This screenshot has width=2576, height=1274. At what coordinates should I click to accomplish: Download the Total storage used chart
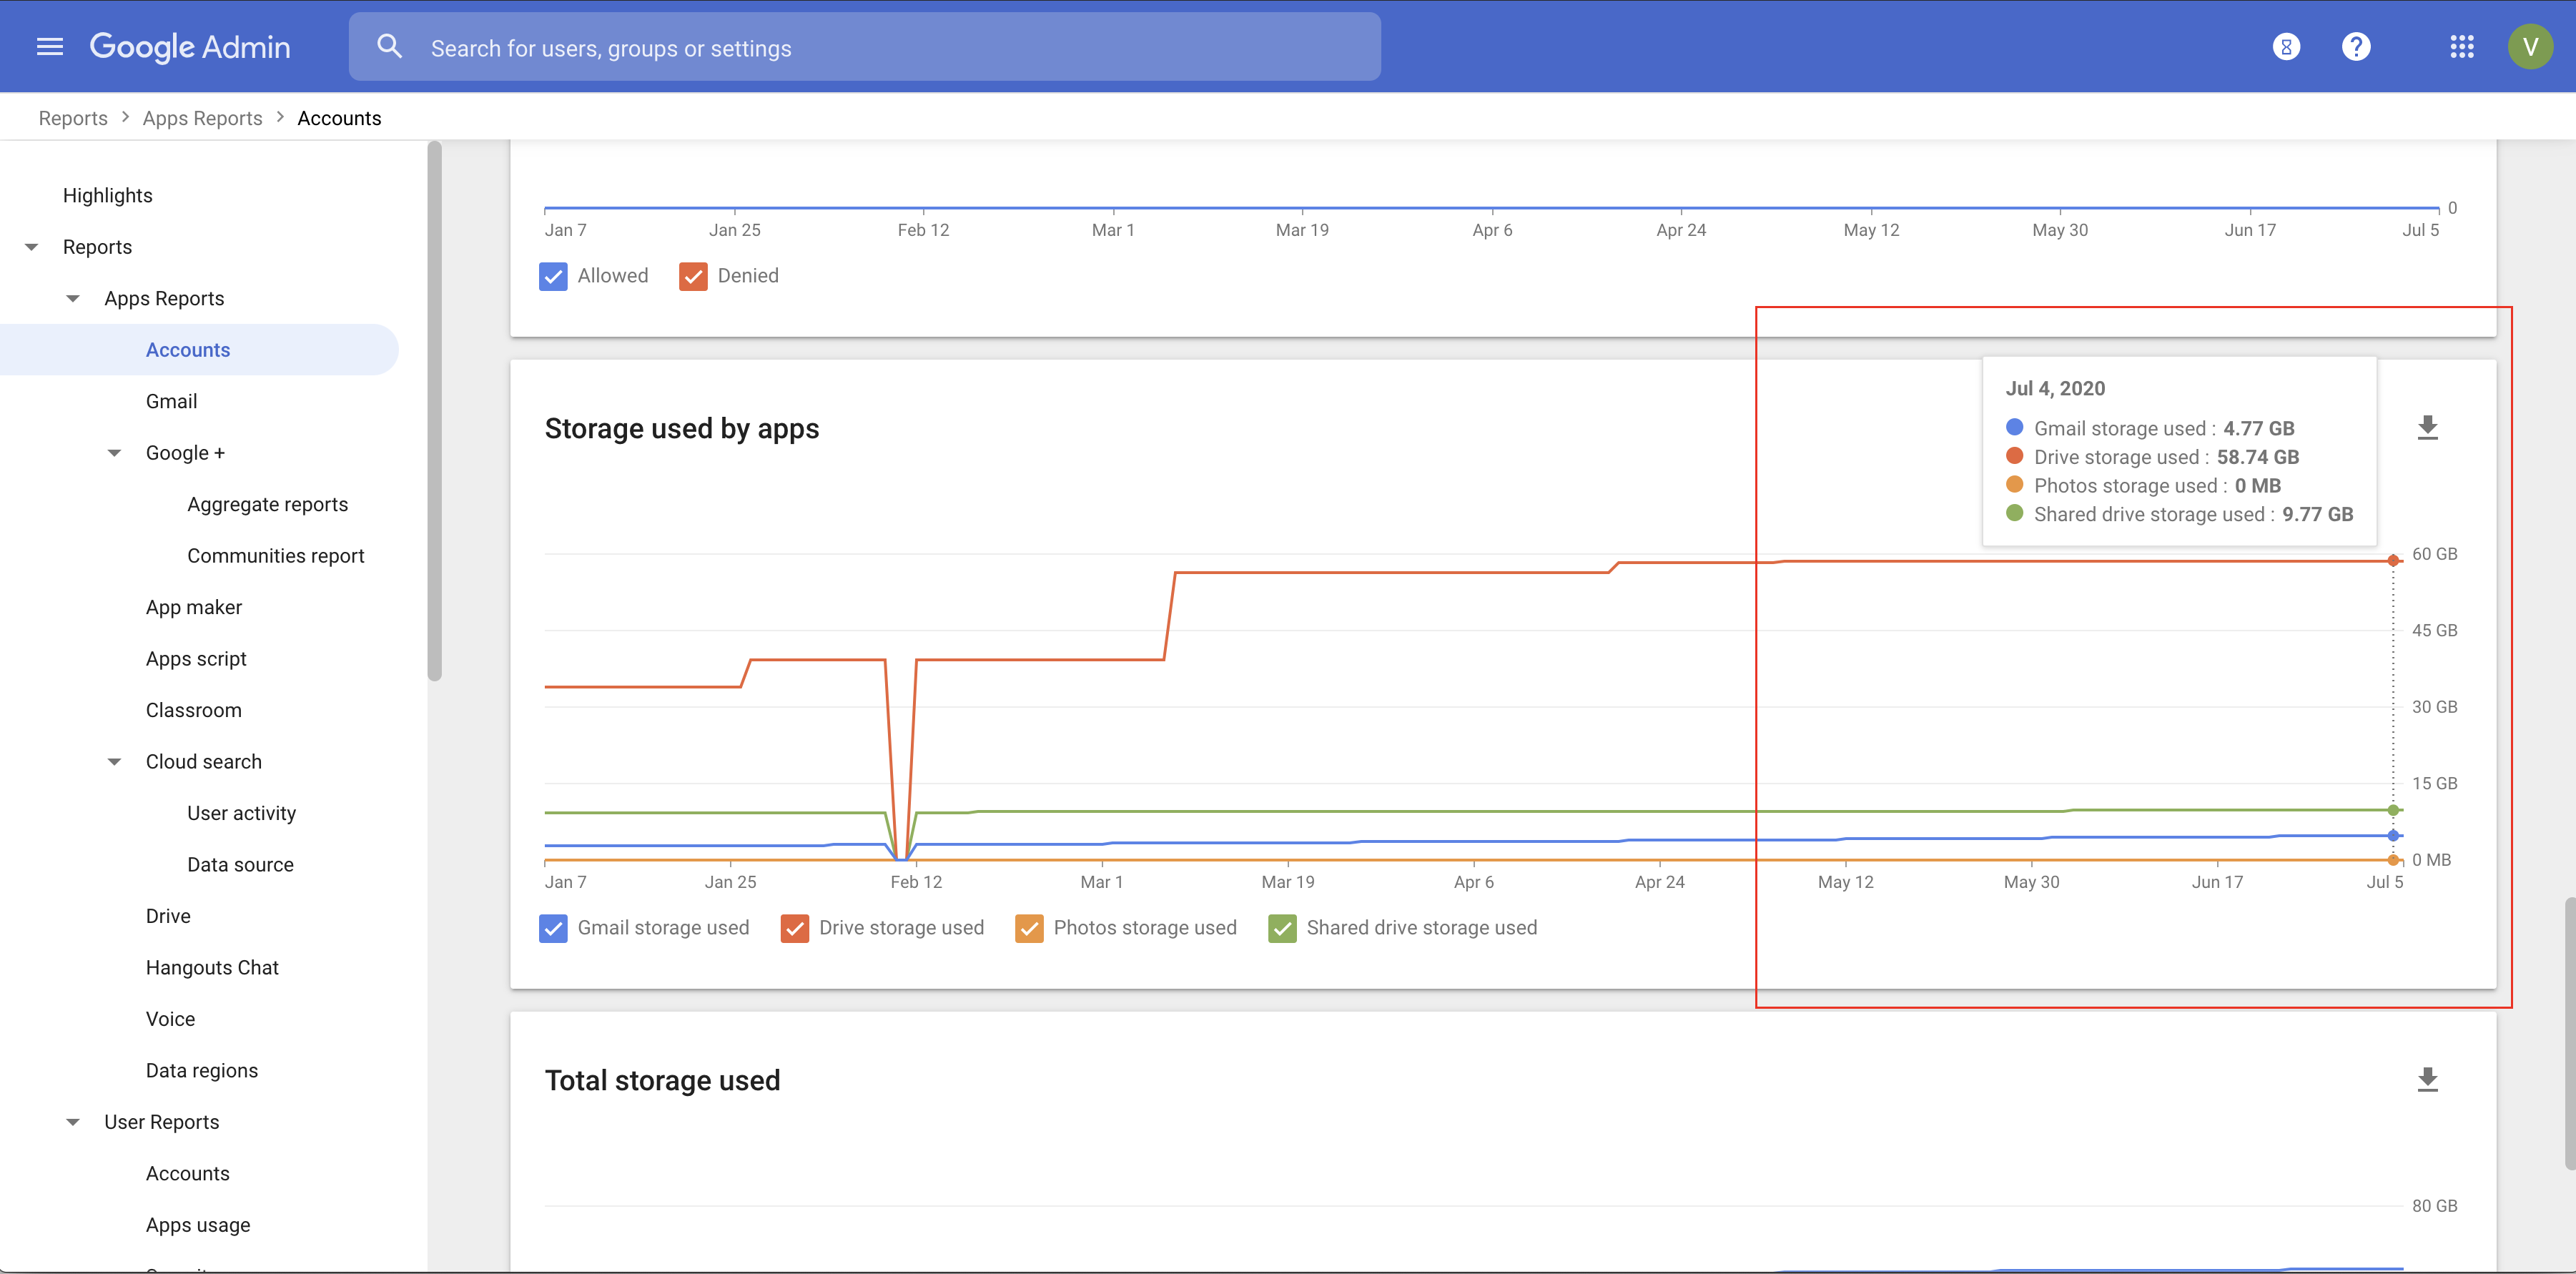[2427, 1080]
